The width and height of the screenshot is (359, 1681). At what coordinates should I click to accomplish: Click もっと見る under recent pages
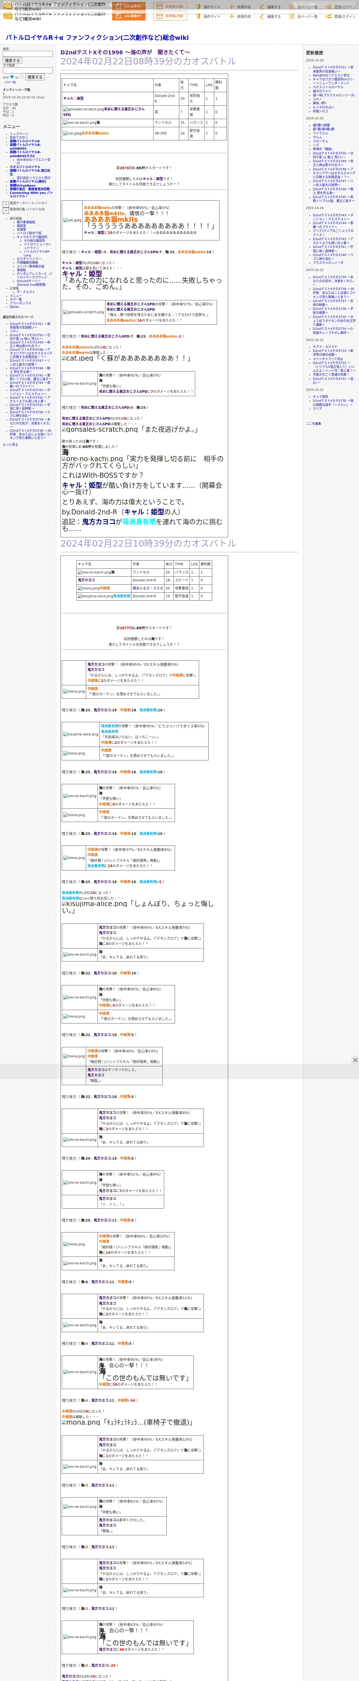(x=10, y=444)
